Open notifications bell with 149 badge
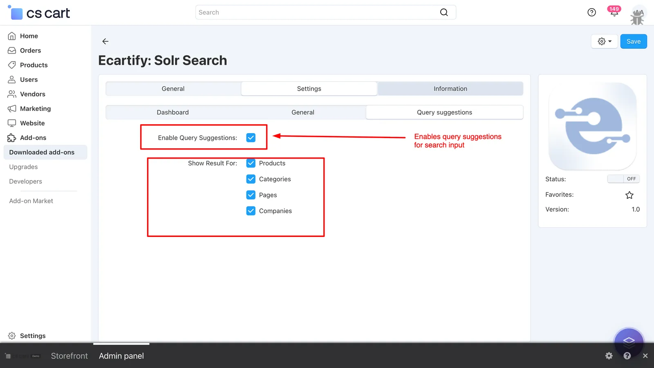This screenshot has height=368, width=654. 614,11
